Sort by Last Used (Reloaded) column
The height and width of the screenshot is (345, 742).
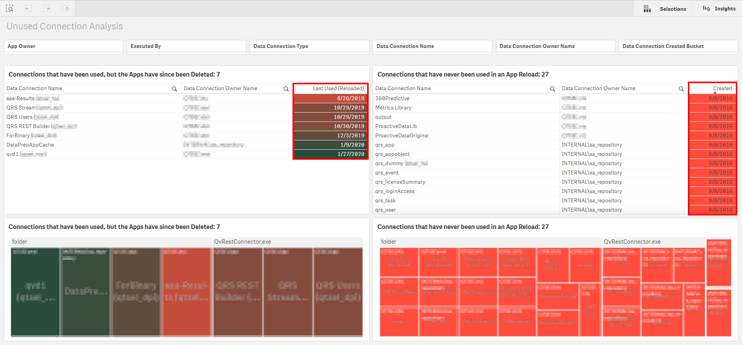pyautogui.click(x=338, y=89)
